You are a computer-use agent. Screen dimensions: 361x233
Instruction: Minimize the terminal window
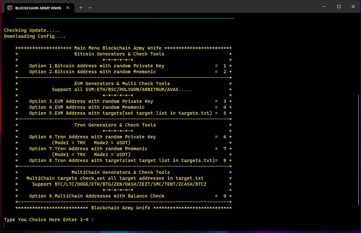(x=324, y=7)
